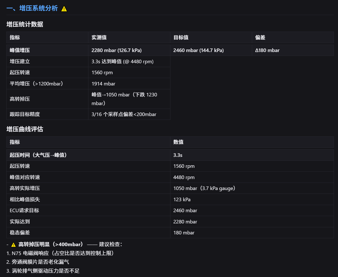Click the warning icon before 高转掉压明显
338x277 pixels.
pyautogui.click(x=14, y=245)
